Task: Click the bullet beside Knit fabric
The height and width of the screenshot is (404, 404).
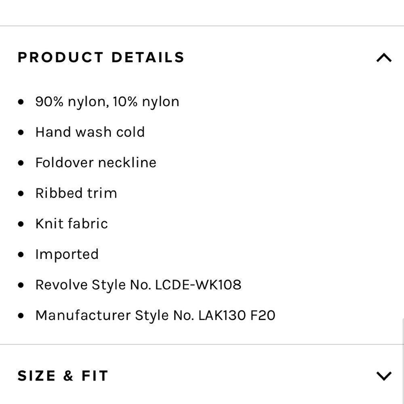Action: [21, 224]
